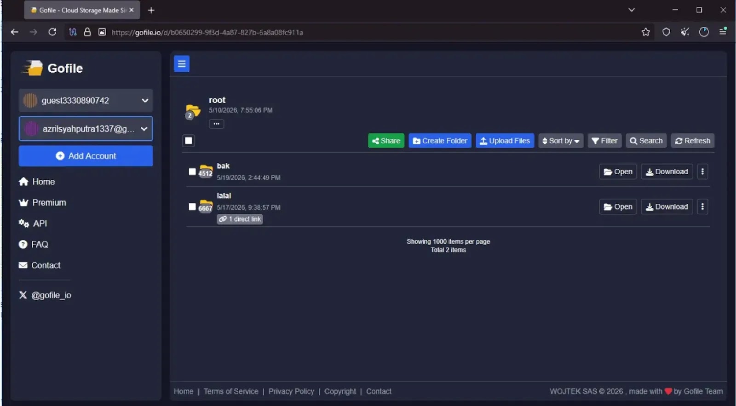736x406 pixels.
Task: Click azrilsyahputra1337 account avatar
Action: point(31,129)
